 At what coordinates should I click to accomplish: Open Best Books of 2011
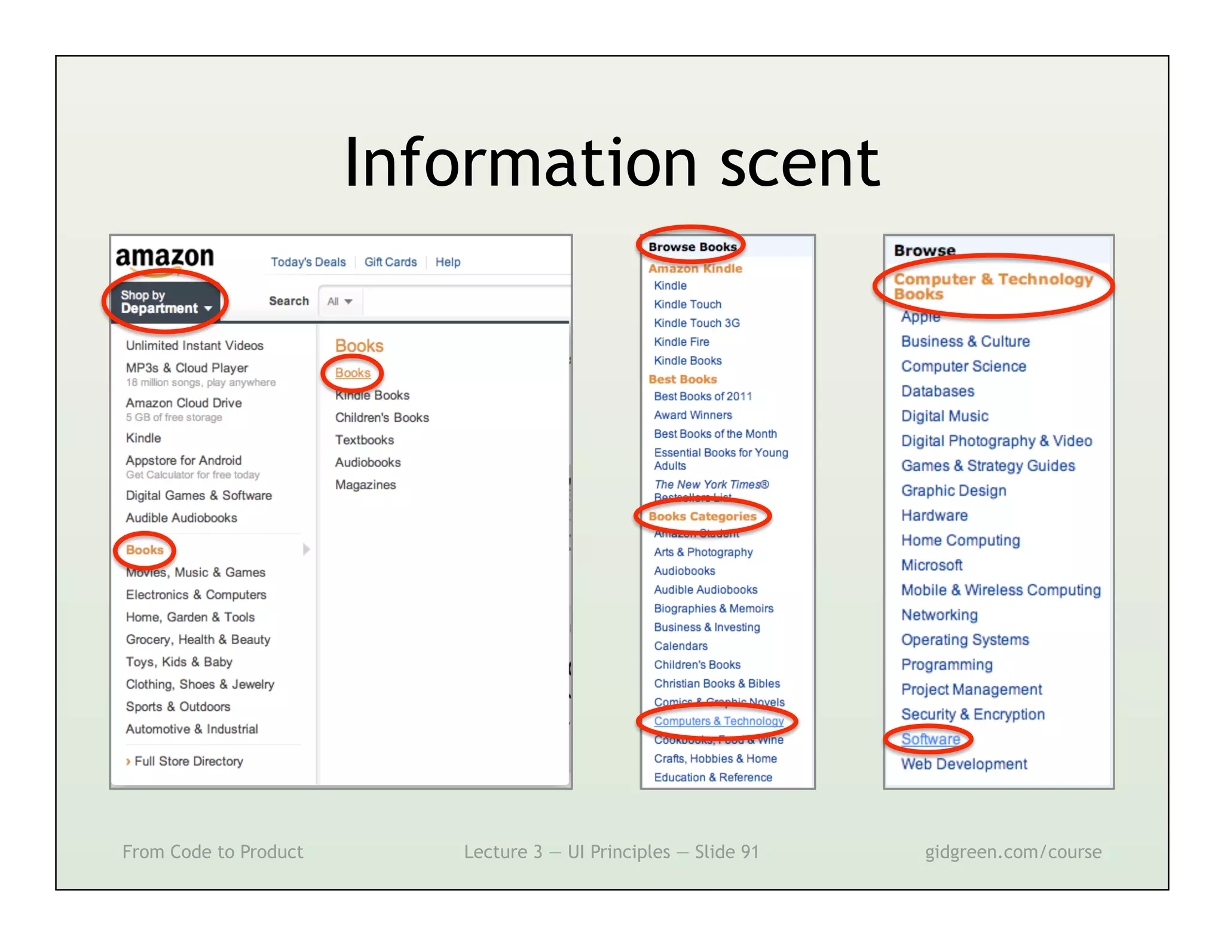pos(703,396)
